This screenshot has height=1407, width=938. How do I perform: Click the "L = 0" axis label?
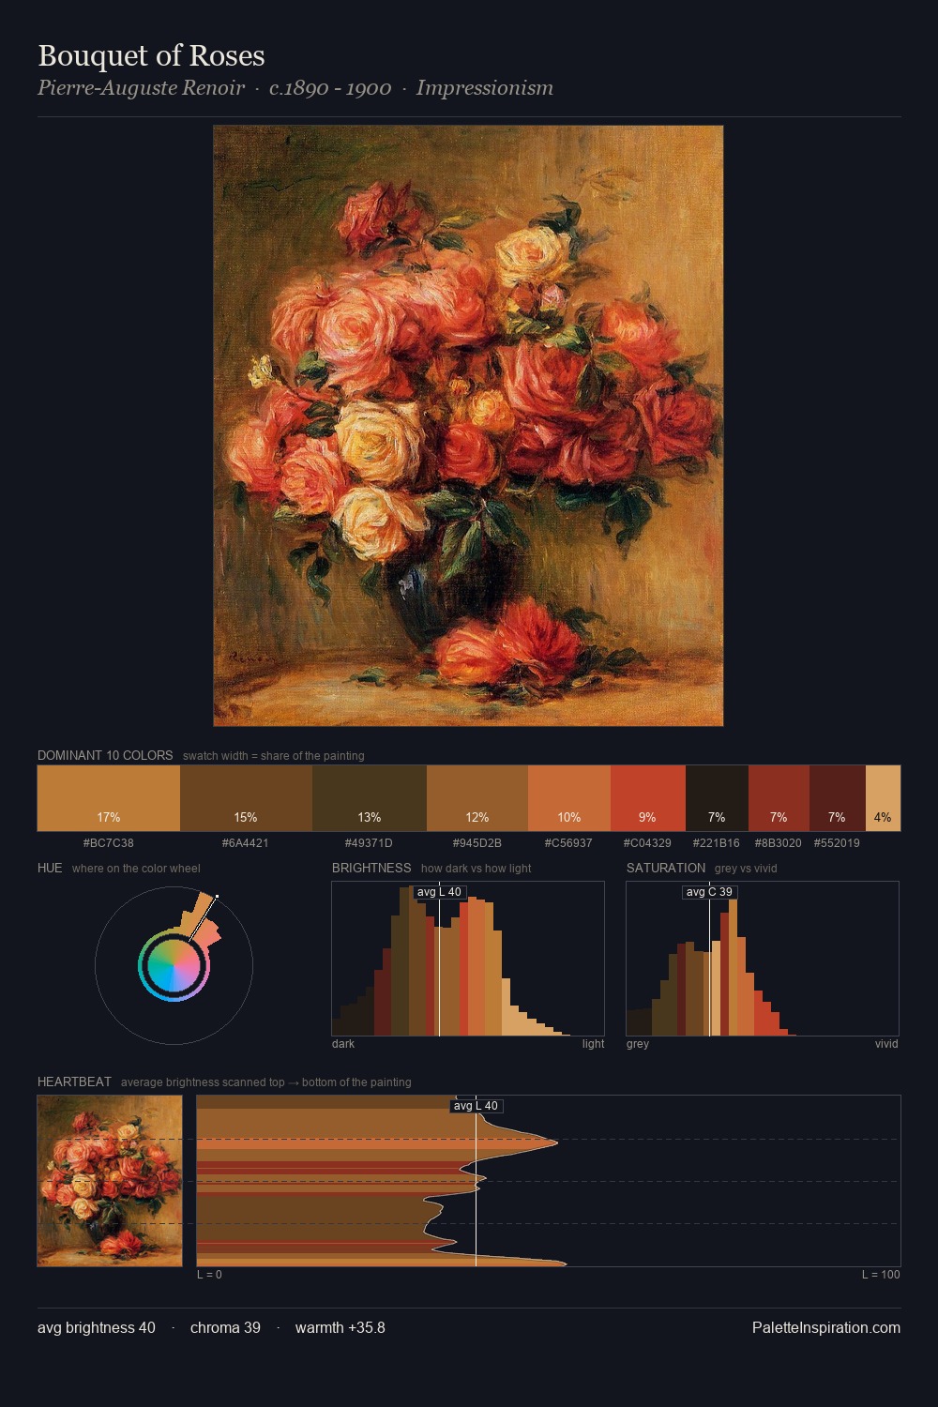point(209,1275)
